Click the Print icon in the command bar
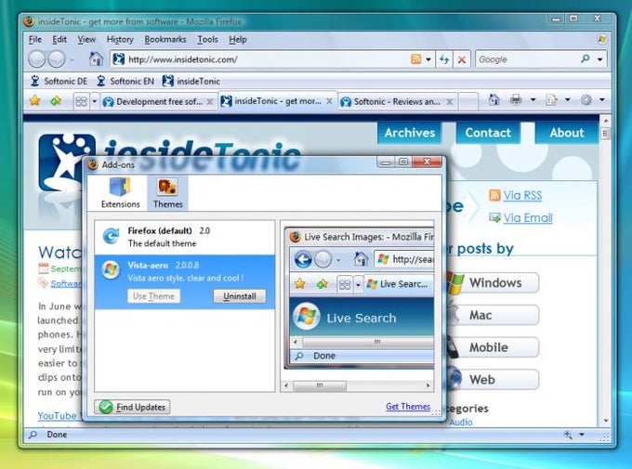The width and height of the screenshot is (632, 469). point(516,99)
